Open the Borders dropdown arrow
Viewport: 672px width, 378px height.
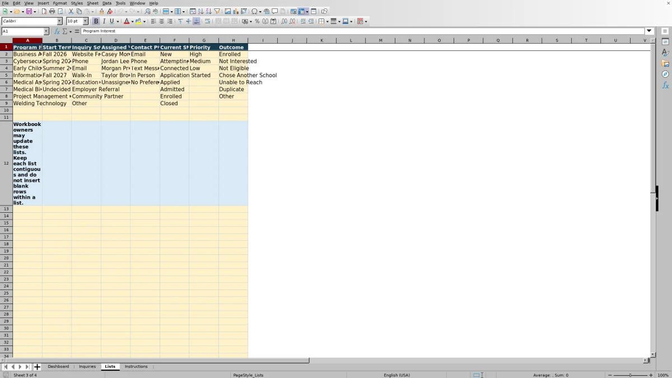328,21
